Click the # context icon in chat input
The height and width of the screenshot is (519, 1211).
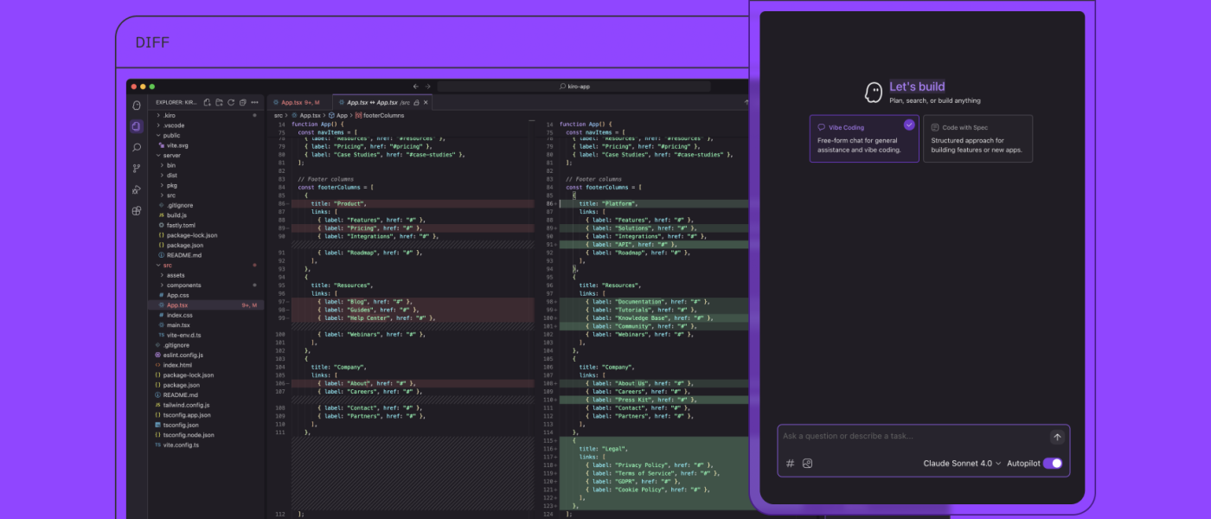point(790,464)
